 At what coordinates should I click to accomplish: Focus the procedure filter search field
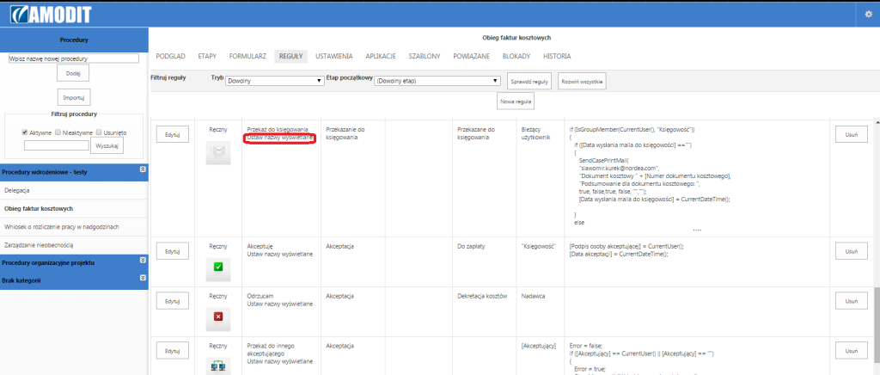(x=56, y=144)
